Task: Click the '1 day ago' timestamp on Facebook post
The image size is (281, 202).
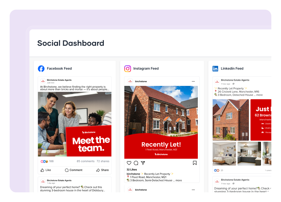Action: coord(51,183)
